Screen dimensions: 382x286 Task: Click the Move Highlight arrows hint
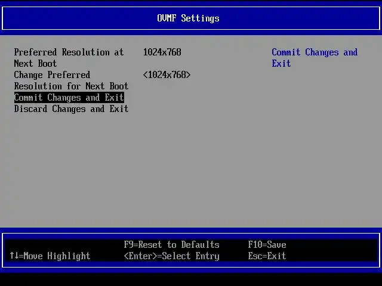pyautogui.click(x=50, y=256)
